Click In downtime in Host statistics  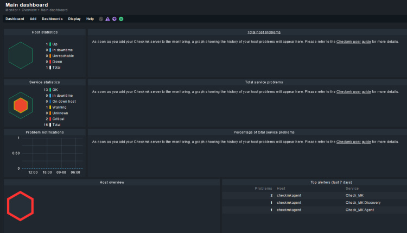[x=62, y=50]
